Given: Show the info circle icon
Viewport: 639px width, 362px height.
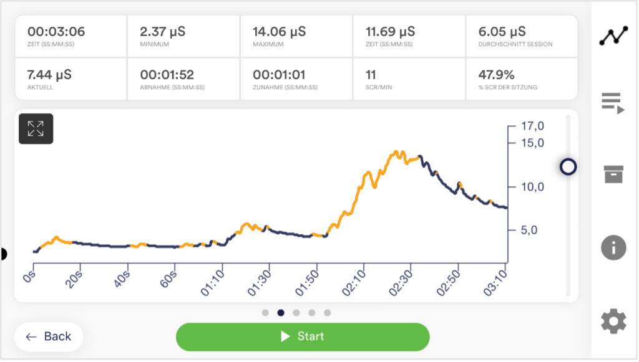Looking at the screenshot, I should 613,247.
